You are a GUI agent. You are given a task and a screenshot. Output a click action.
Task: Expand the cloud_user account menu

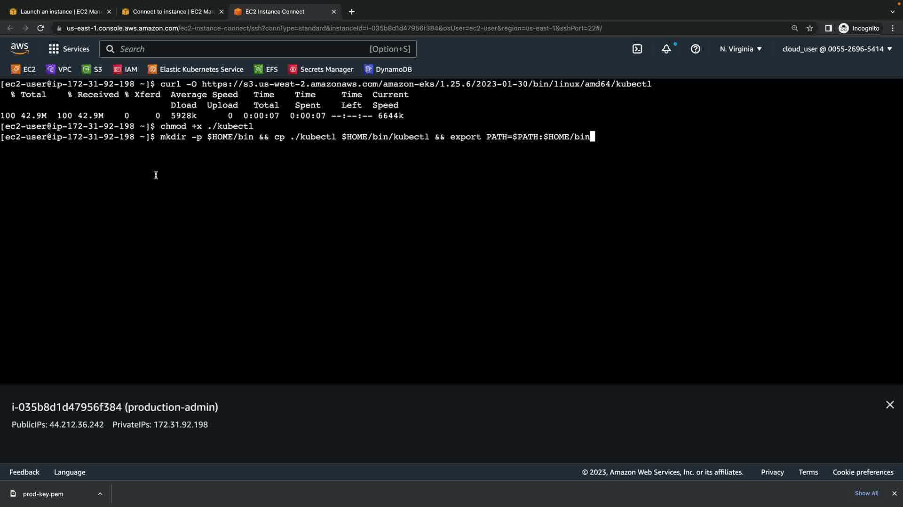837,49
